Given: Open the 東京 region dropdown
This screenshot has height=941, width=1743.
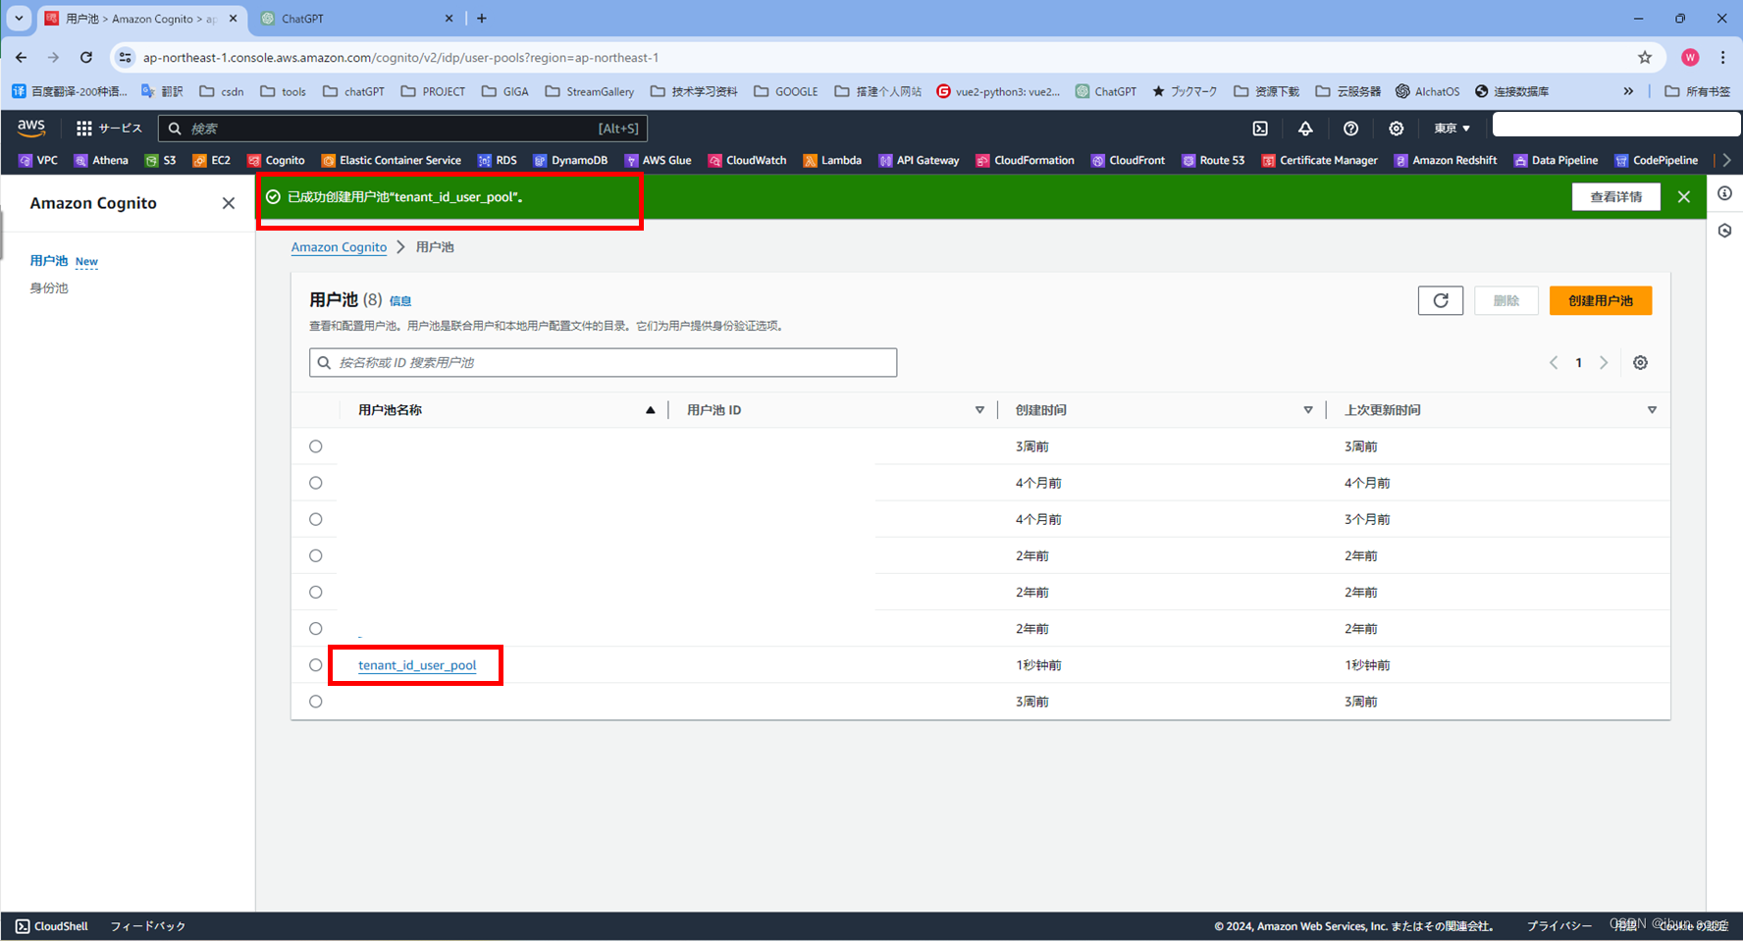Looking at the screenshot, I should coord(1452,129).
